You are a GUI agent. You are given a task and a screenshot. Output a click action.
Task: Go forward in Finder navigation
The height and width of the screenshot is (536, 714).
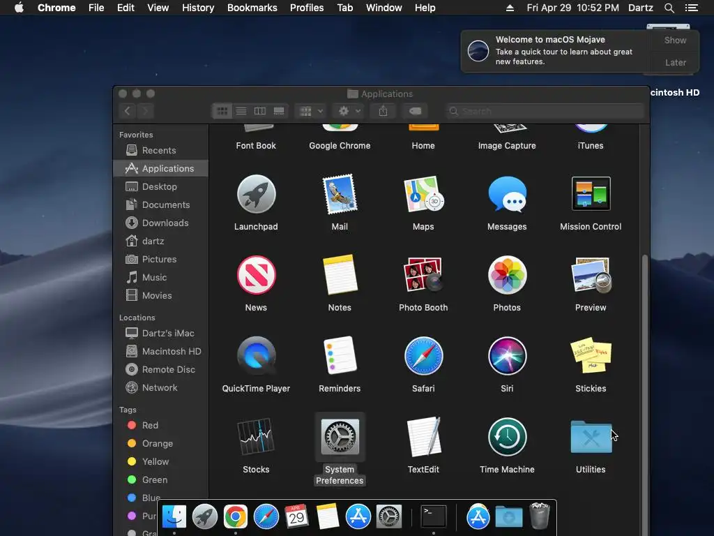pos(145,111)
